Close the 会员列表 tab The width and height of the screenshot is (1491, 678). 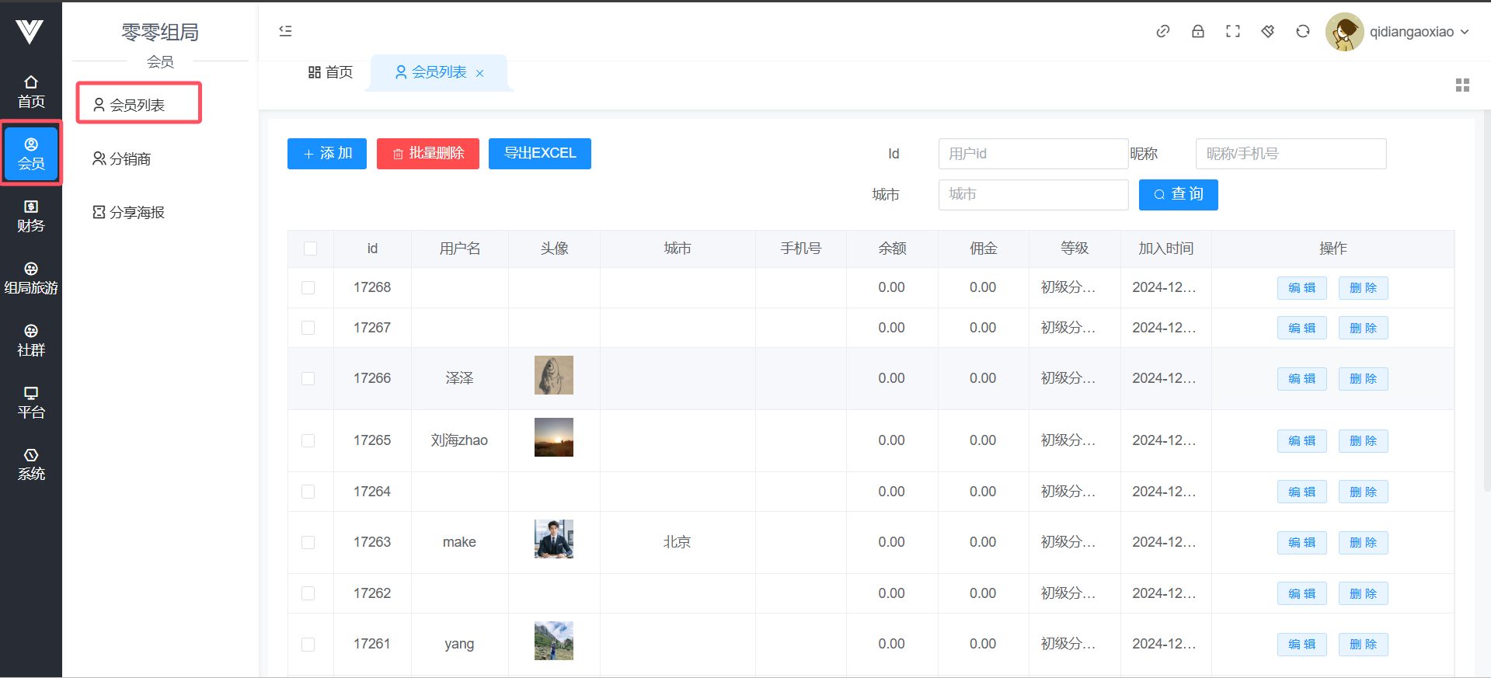pyautogui.click(x=480, y=73)
